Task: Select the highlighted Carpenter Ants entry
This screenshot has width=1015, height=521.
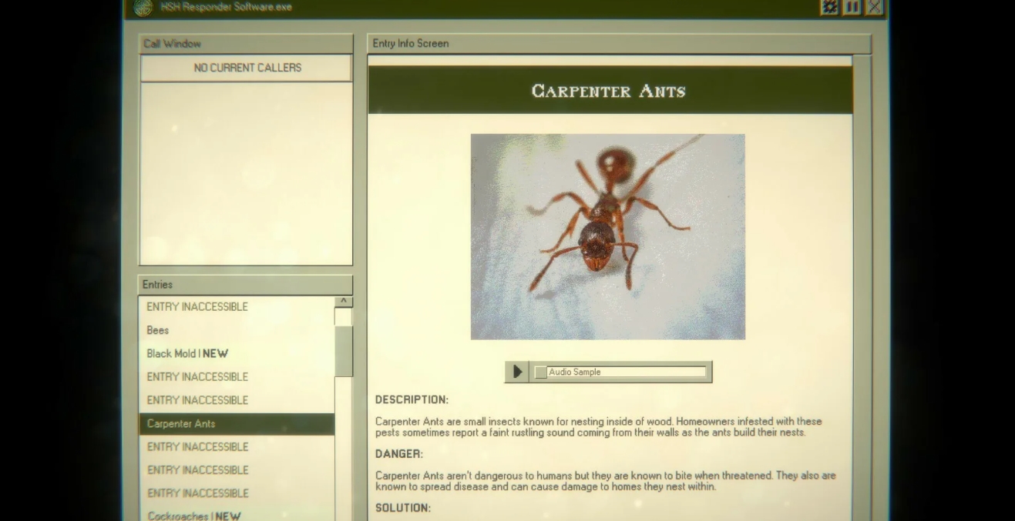Action: point(181,424)
